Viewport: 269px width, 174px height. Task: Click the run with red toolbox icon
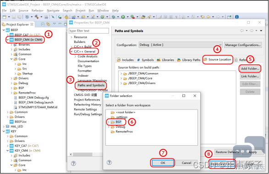click(x=132, y=17)
